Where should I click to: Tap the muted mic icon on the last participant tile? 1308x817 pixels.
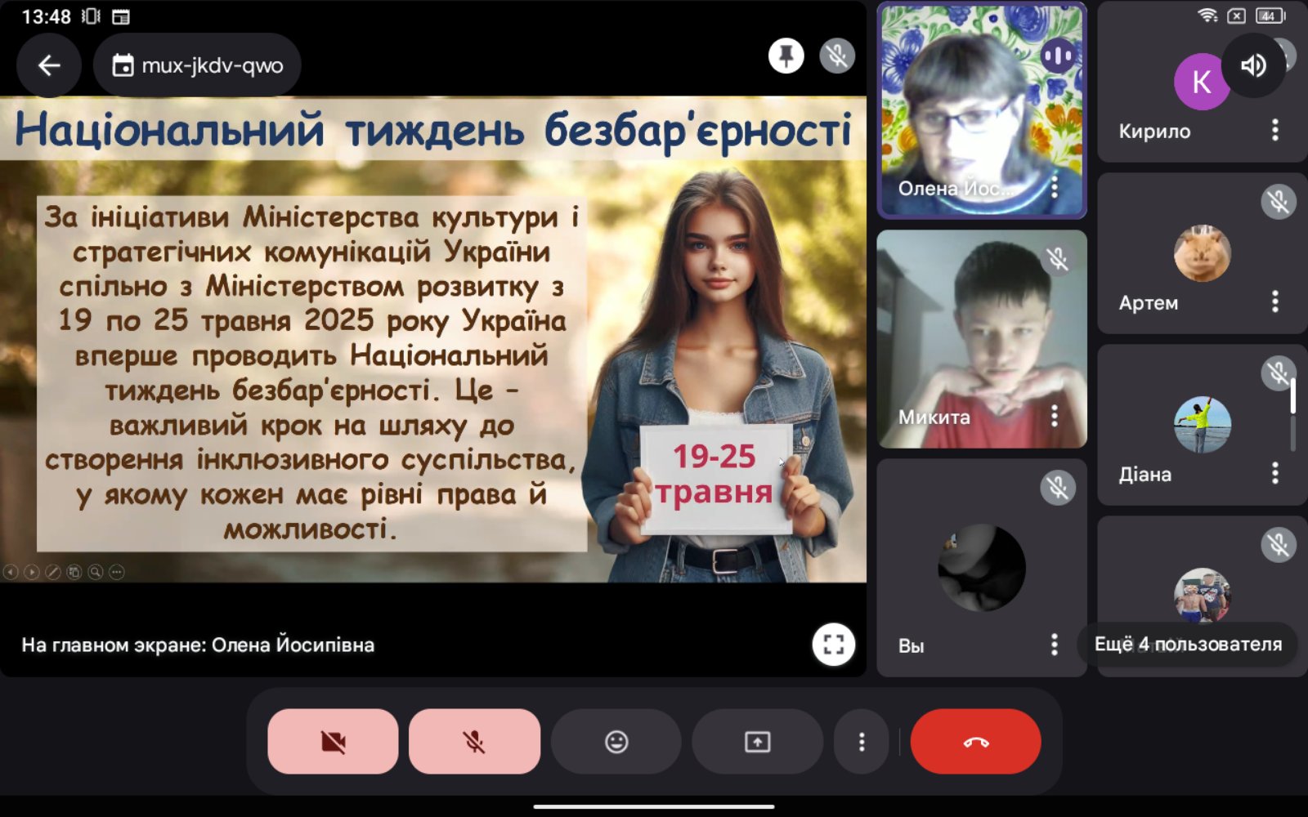(x=1279, y=545)
